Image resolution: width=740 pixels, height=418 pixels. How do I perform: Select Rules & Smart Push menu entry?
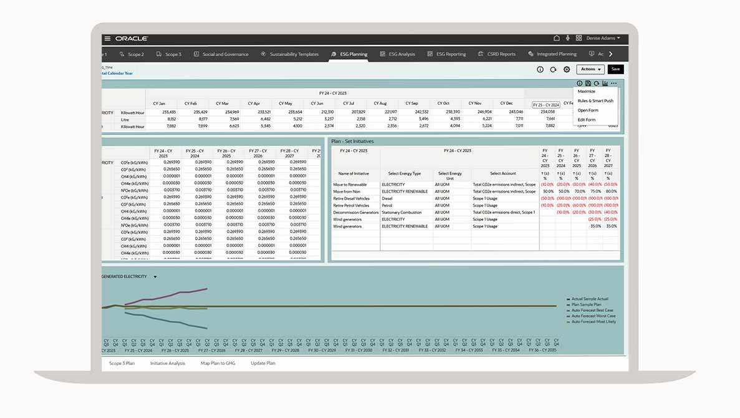(595, 100)
